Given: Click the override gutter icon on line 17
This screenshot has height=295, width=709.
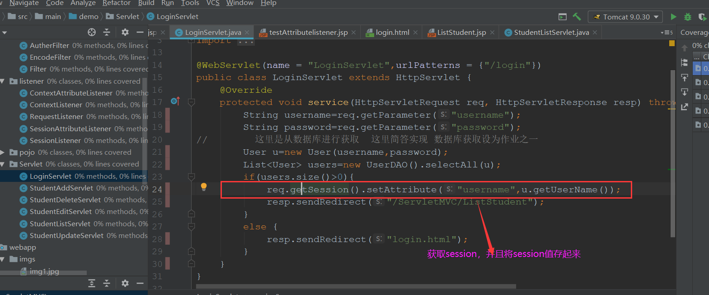Looking at the screenshot, I should (x=175, y=101).
